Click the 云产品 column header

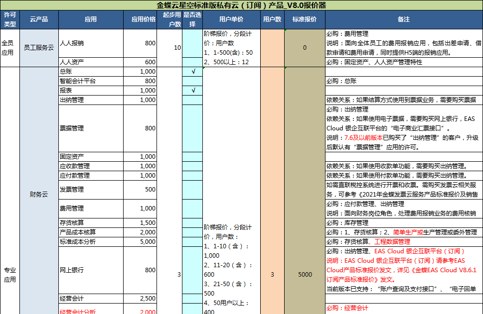[x=39, y=19]
